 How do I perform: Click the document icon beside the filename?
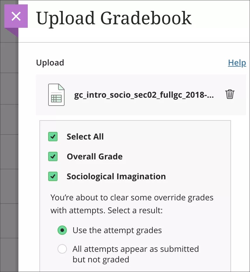[x=56, y=94]
